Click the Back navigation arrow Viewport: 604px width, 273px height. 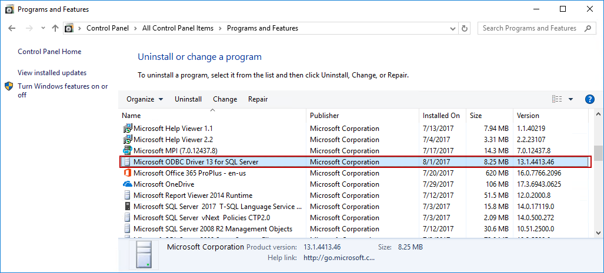pyautogui.click(x=12, y=28)
